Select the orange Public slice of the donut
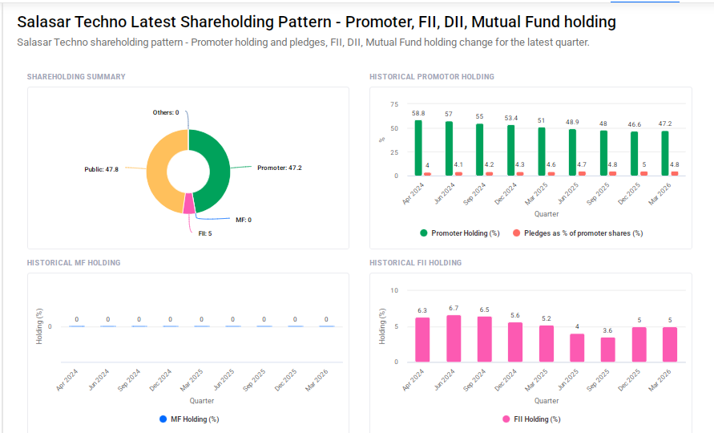 tap(157, 171)
